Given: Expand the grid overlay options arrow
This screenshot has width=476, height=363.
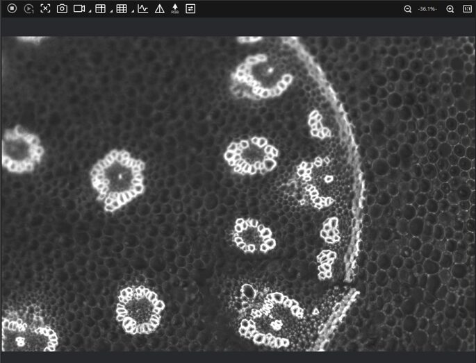Looking at the screenshot, I should pyautogui.click(x=132, y=12).
